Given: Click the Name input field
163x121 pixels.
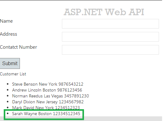Looking at the screenshot, I should [x=110, y=24].
